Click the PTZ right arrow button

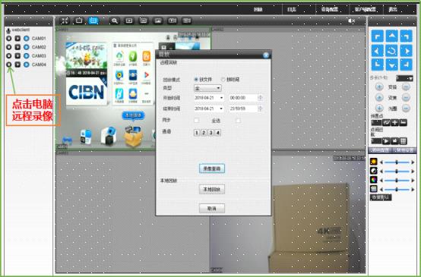[407, 50]
